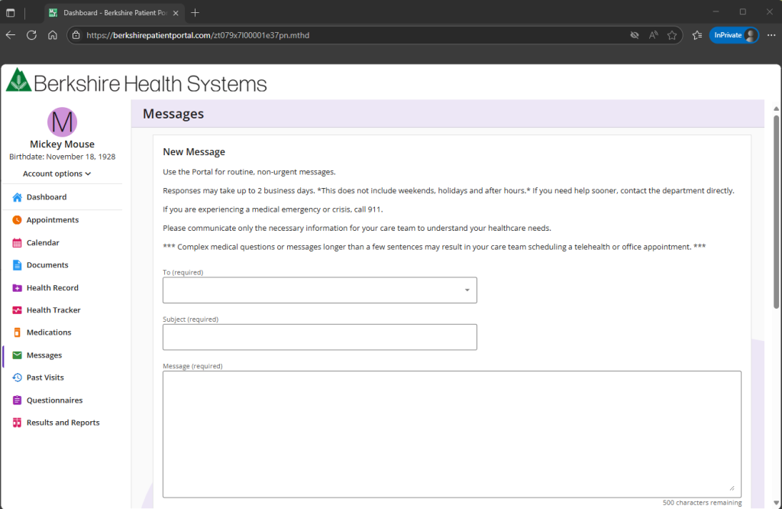
Task: Add page to favorites with star icon
Action: pos(672,35)
